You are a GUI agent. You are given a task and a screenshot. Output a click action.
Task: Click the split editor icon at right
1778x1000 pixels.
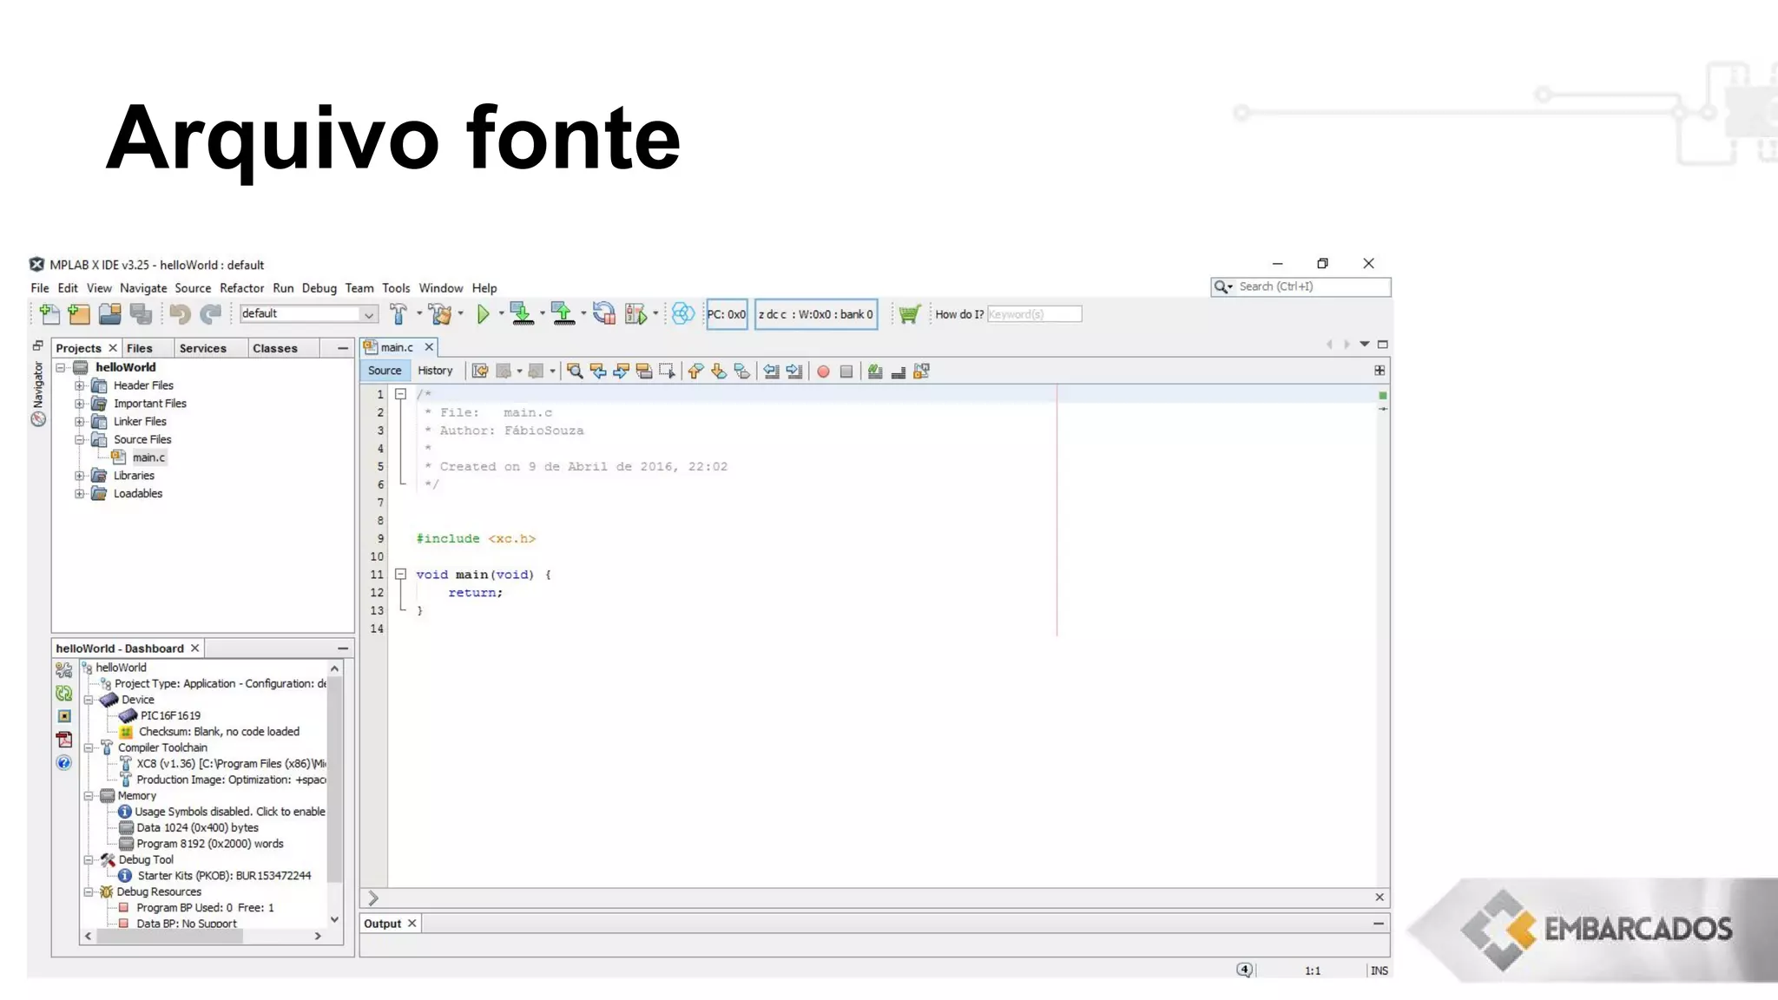click(x=1380, y=371)
